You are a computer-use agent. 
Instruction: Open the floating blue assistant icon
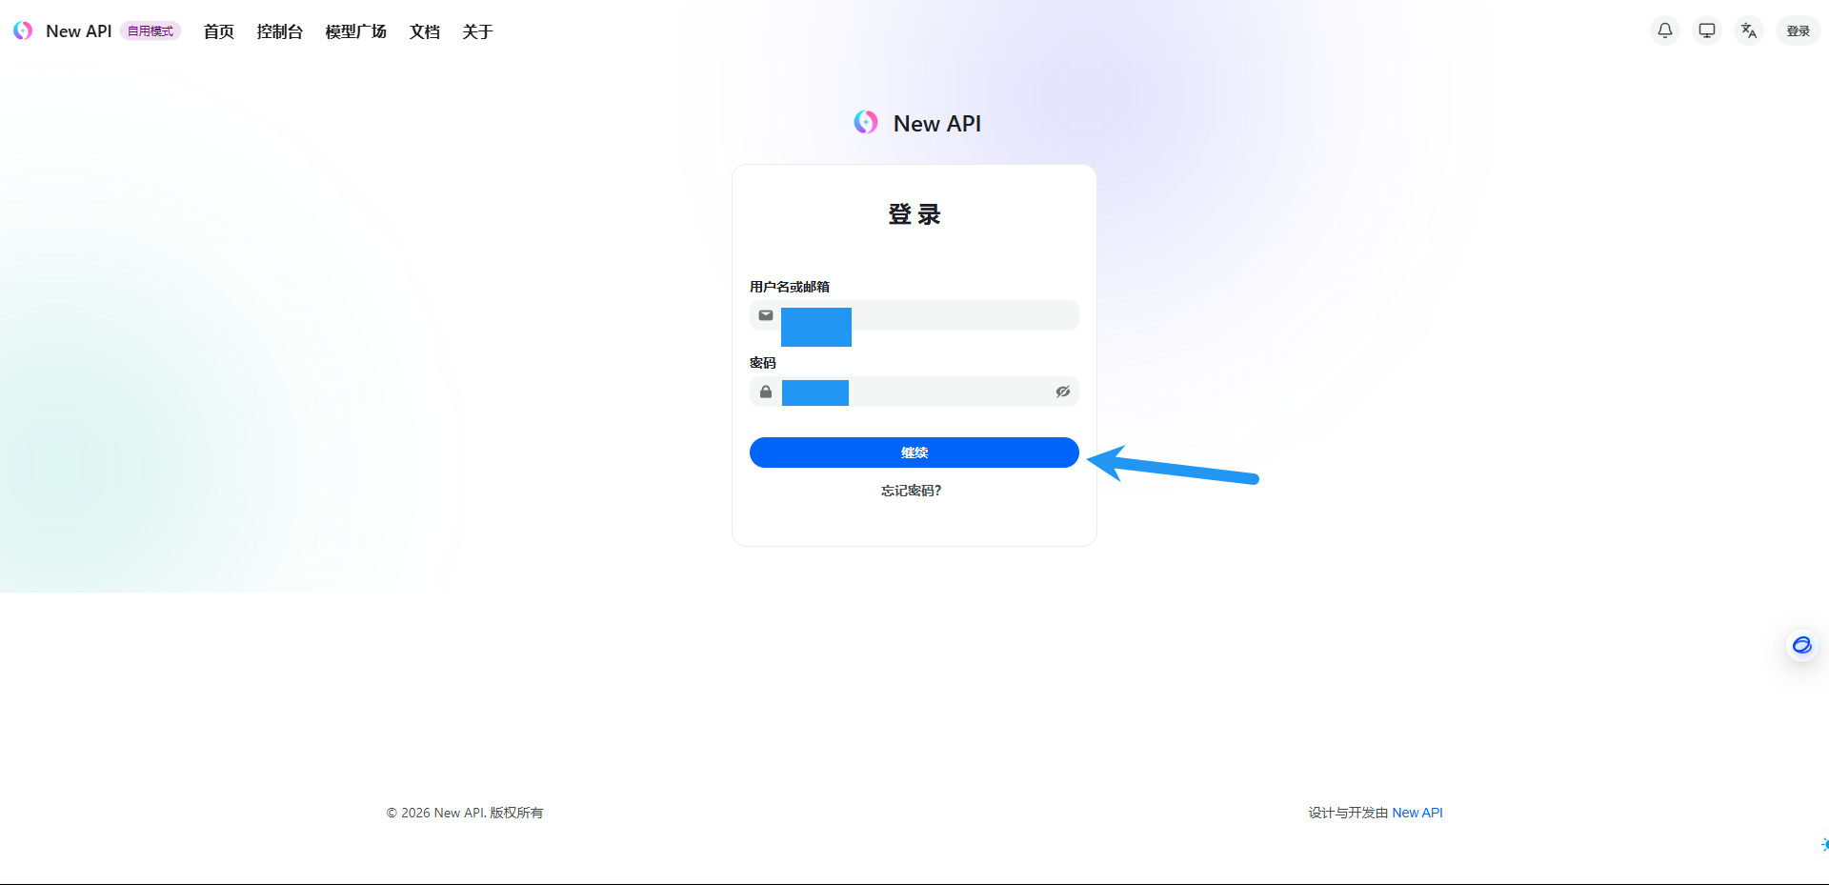[1801, 645]
